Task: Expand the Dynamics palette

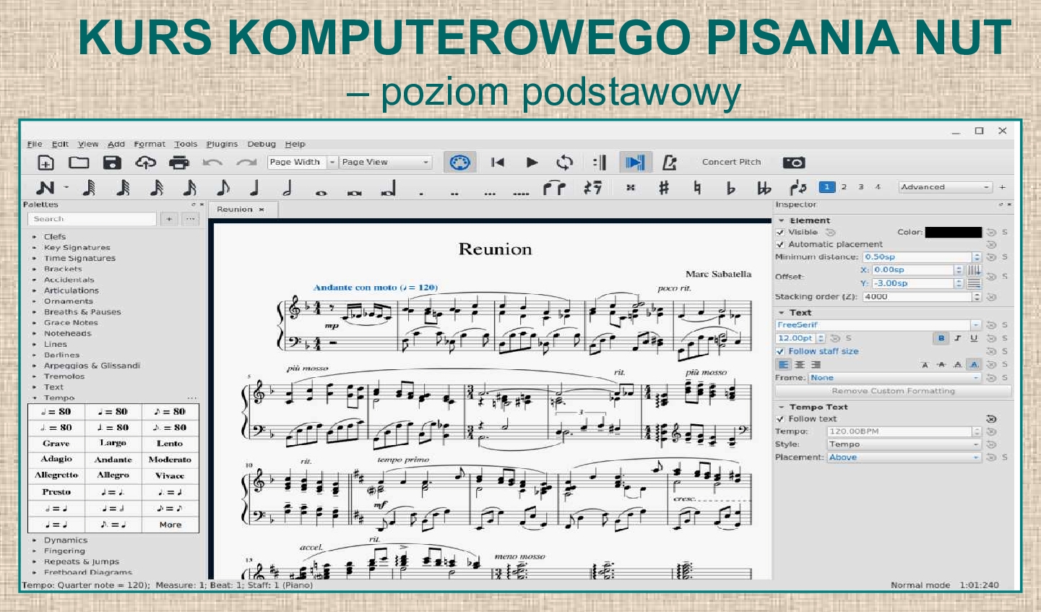Action: tap(65, 540)
